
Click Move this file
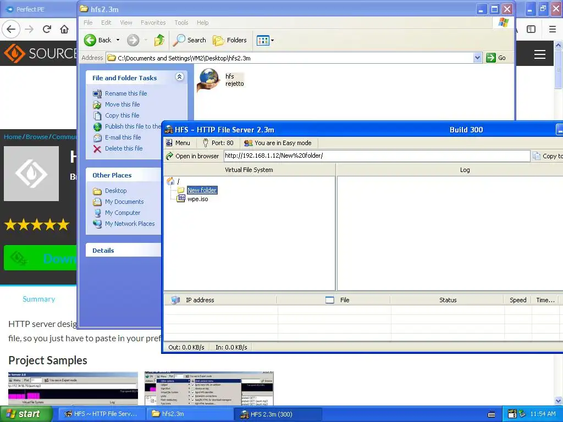click(123, 104)
